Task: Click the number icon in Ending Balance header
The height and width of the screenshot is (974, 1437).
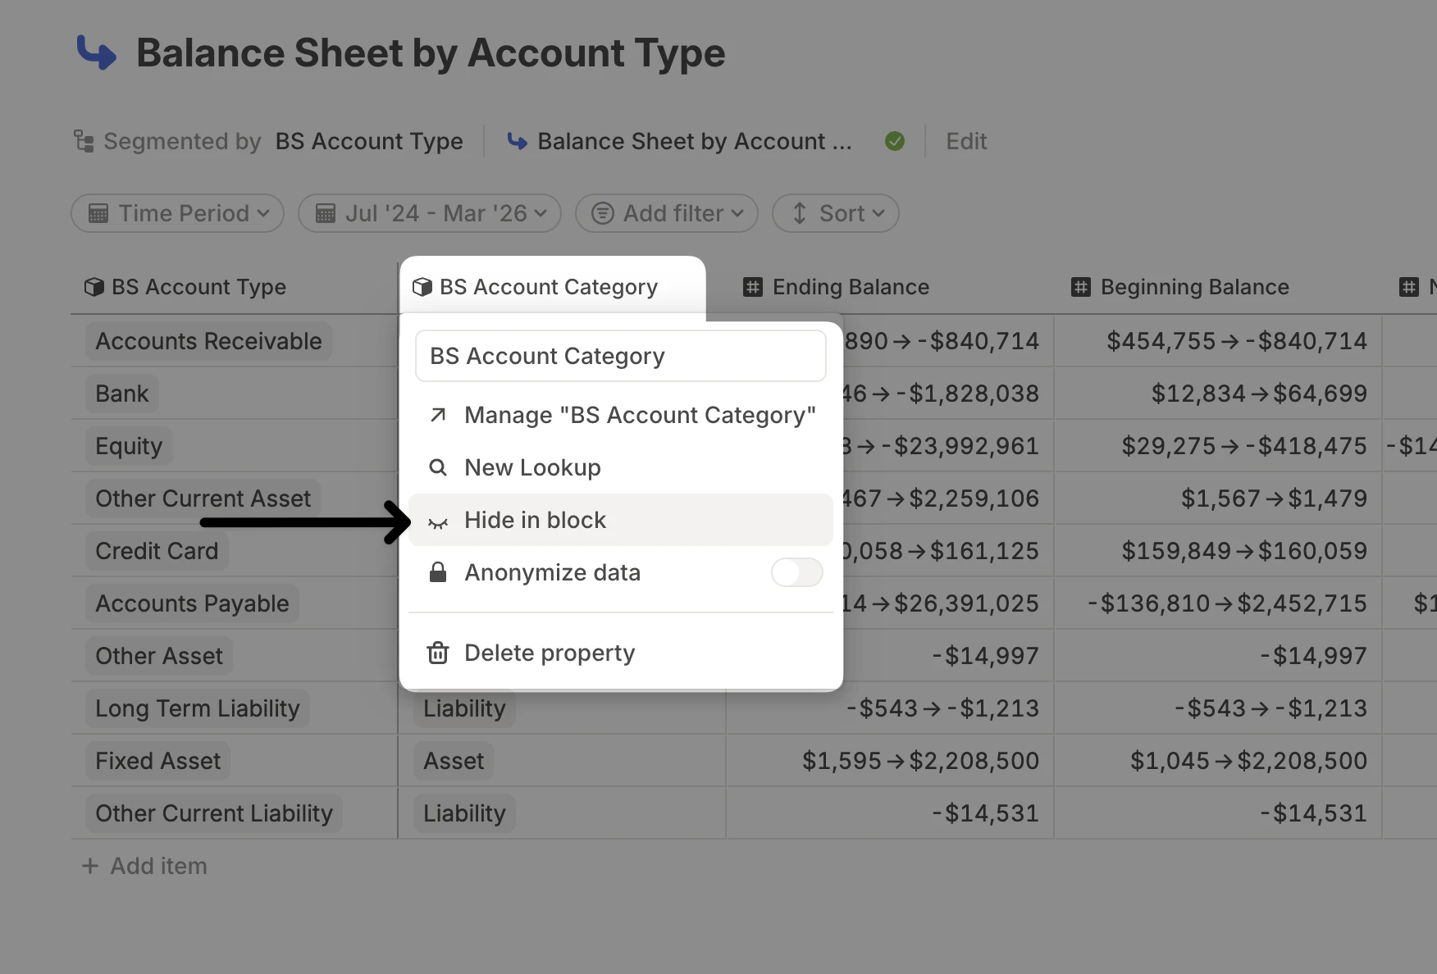Action: [753, 287]
